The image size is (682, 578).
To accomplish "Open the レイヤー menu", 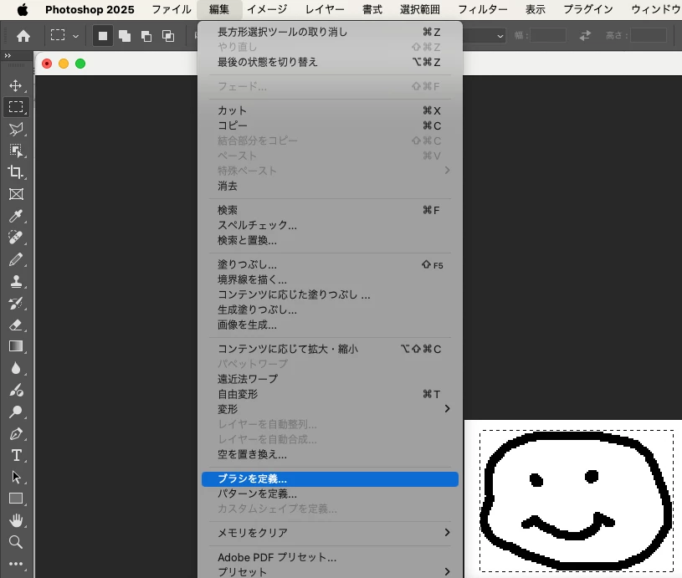I will (x=325, y=9).
